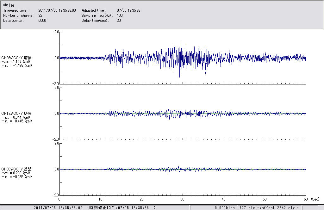Click the 30 second mark on time axis
The height and width of the screenshot is (210, 324).
(183, 199)
